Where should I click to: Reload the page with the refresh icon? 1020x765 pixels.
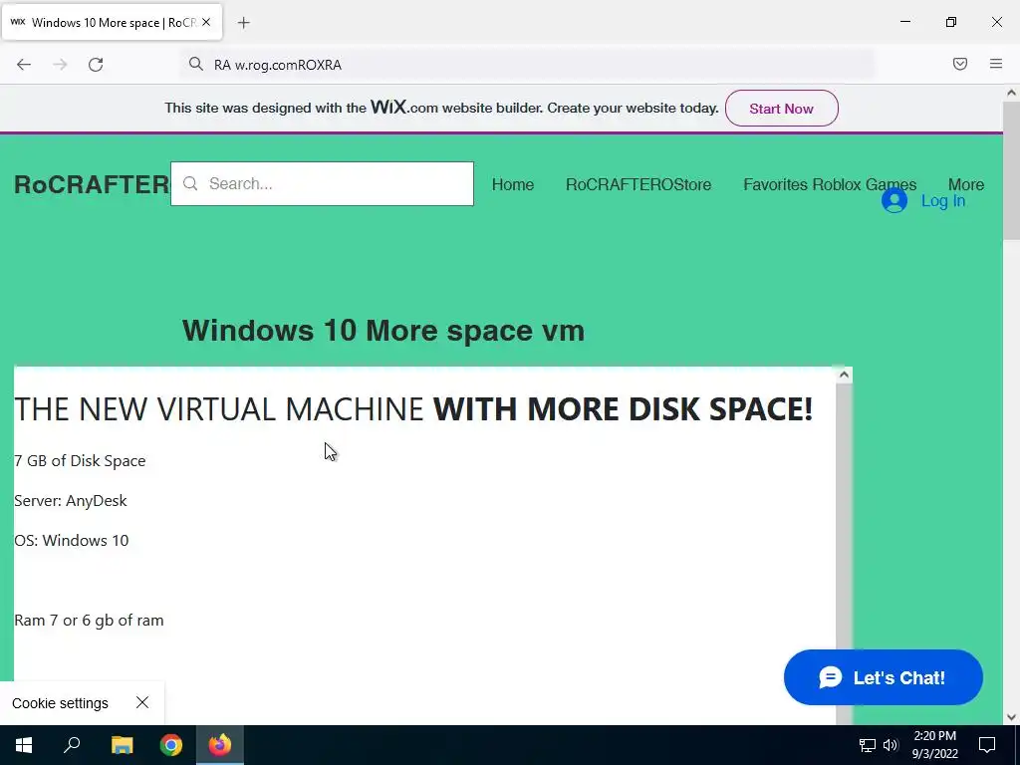[x=96, y=65]
